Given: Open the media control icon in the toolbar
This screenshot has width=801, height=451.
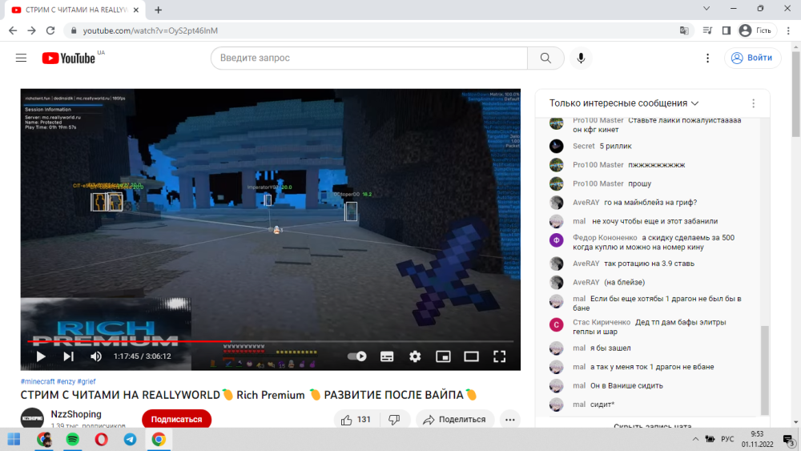Looking at the screenshot, I should pos(707,30).
